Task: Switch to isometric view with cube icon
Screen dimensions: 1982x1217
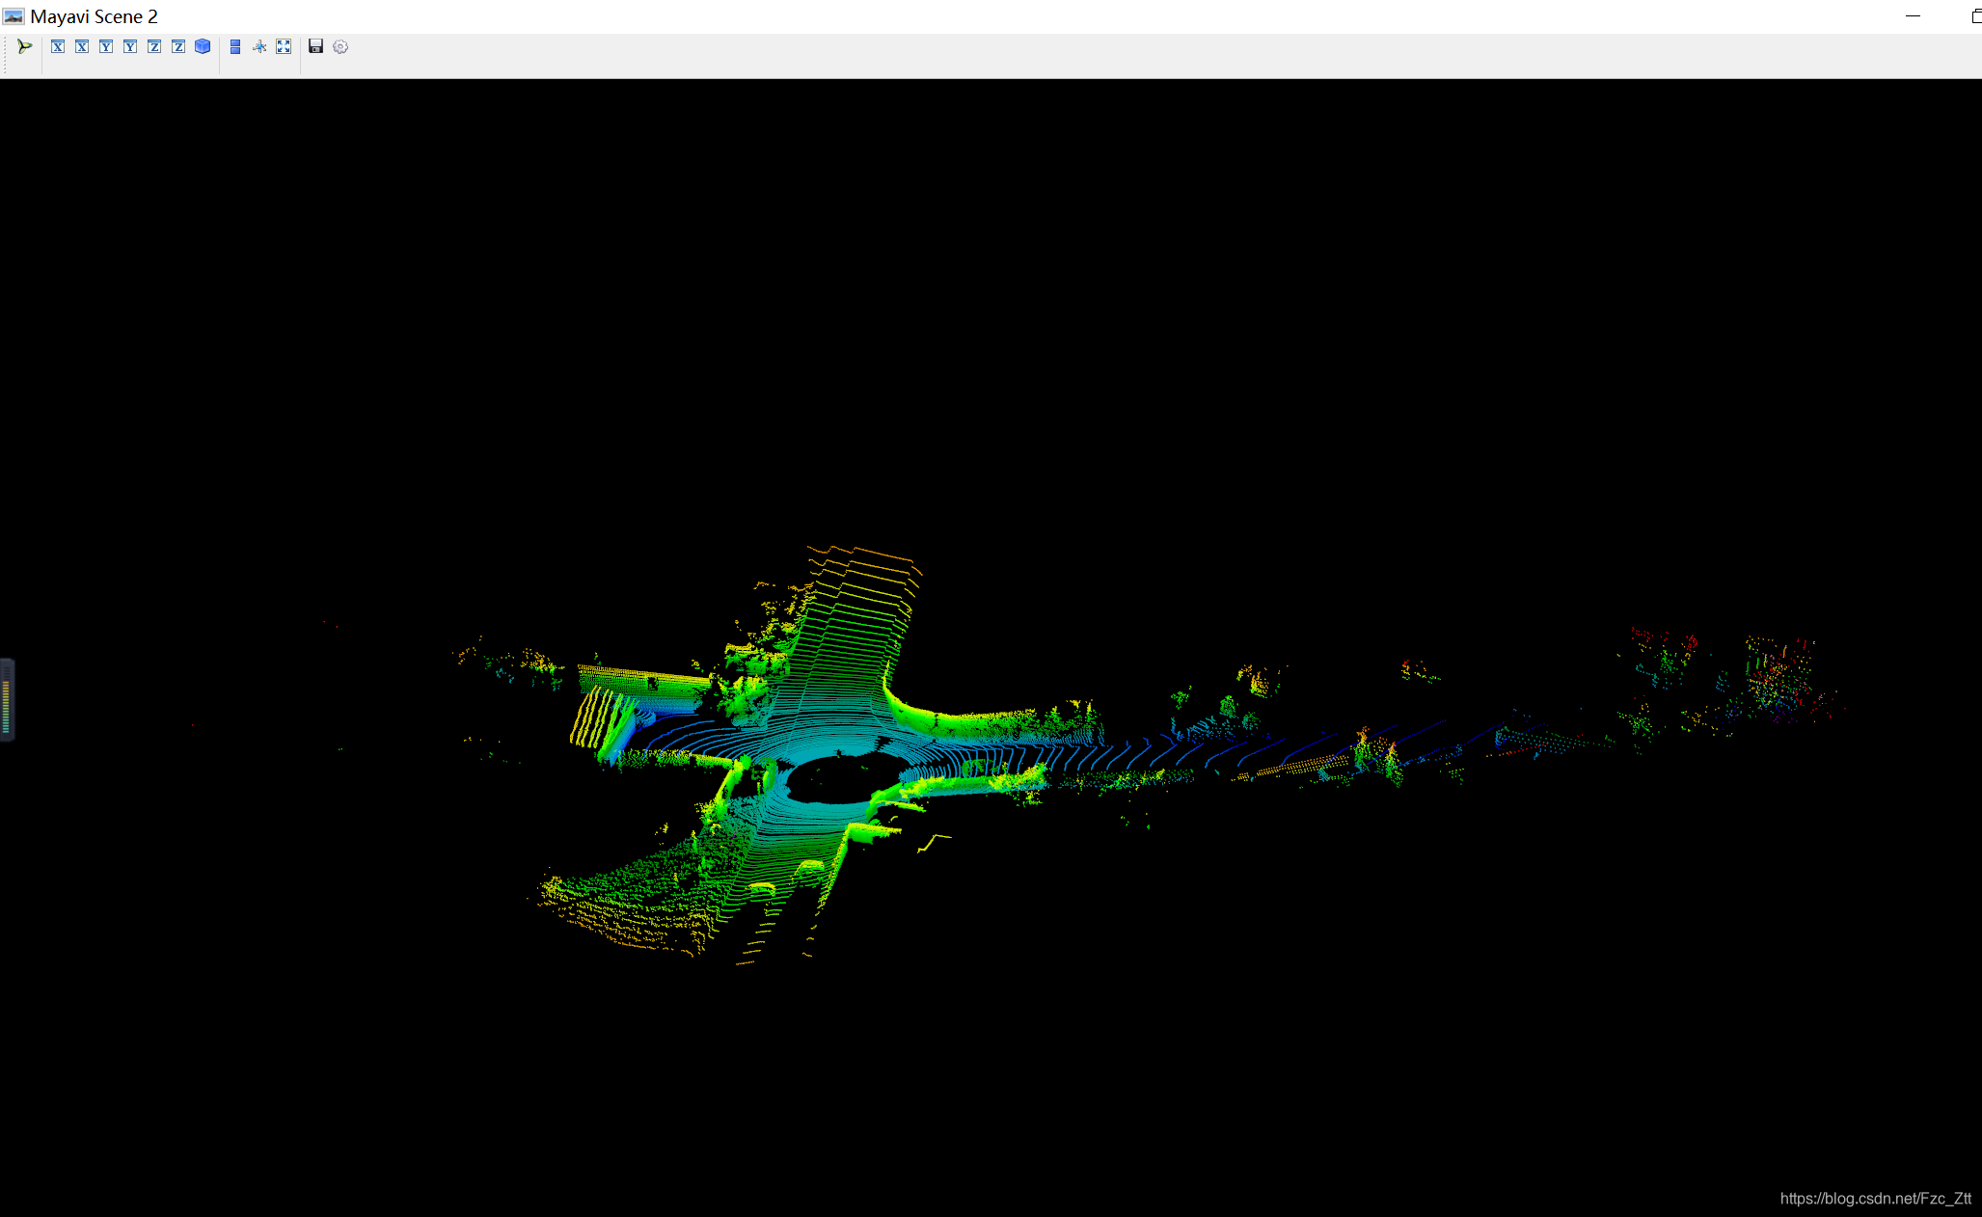Action: 203,46
